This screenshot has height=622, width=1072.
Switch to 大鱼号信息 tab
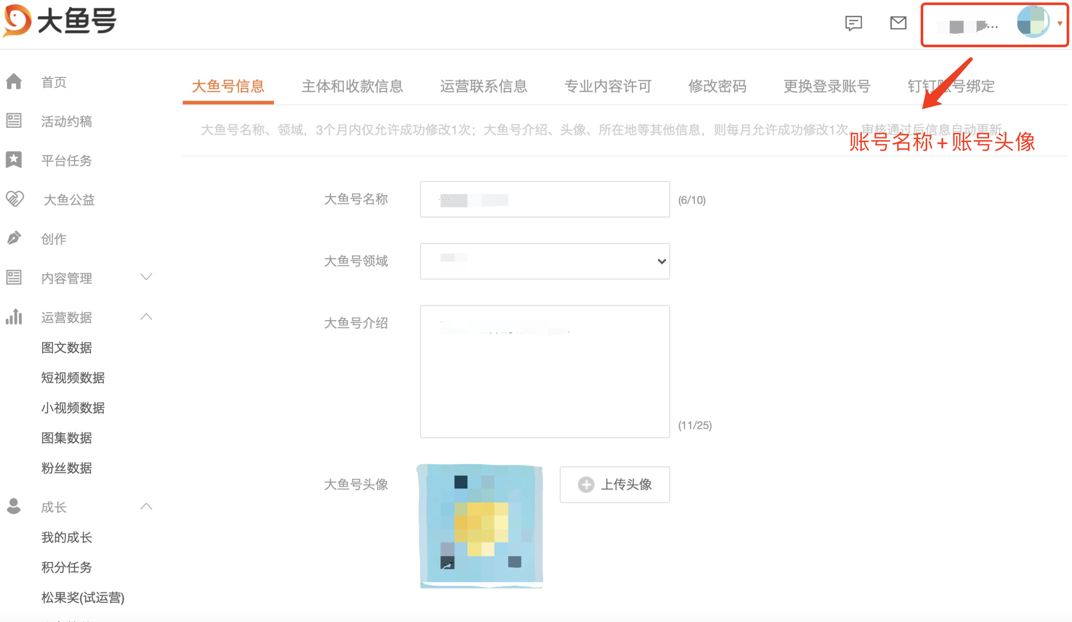coord(228,86)
